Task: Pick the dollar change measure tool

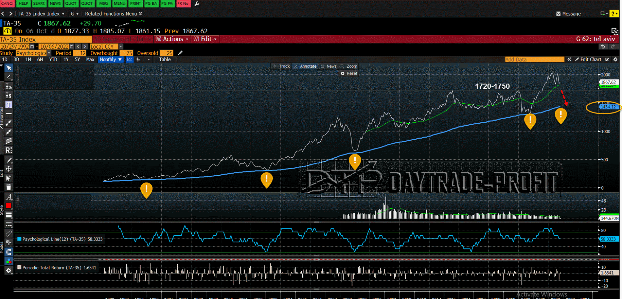Action: (x=9, y=95)
